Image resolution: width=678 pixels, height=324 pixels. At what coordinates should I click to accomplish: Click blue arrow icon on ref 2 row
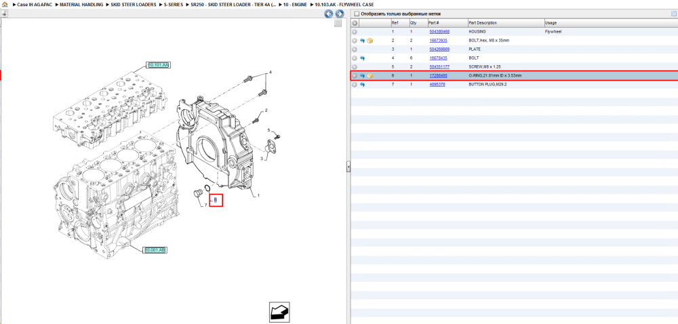coord(362,41)
